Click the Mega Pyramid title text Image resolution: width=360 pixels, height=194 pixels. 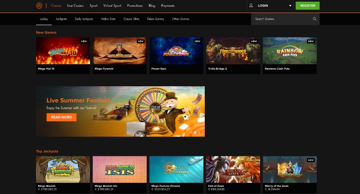[x=104, y=69]
